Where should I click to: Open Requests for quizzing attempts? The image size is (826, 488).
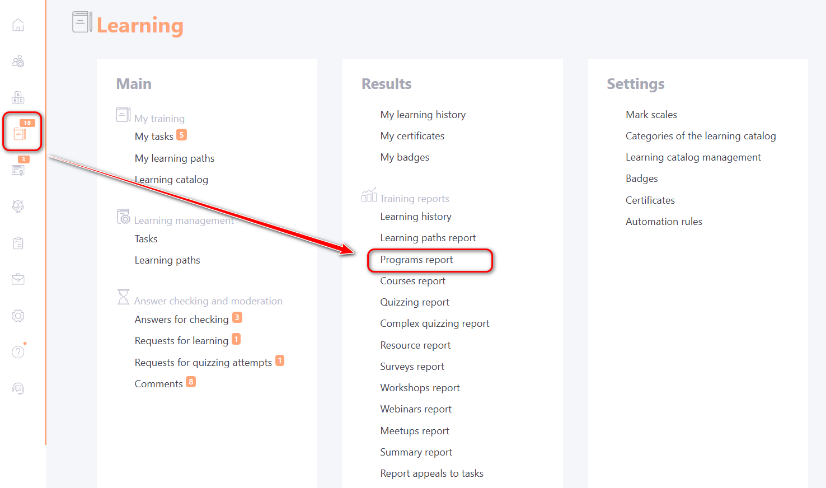pyautogui.click(x=203, y=363)
